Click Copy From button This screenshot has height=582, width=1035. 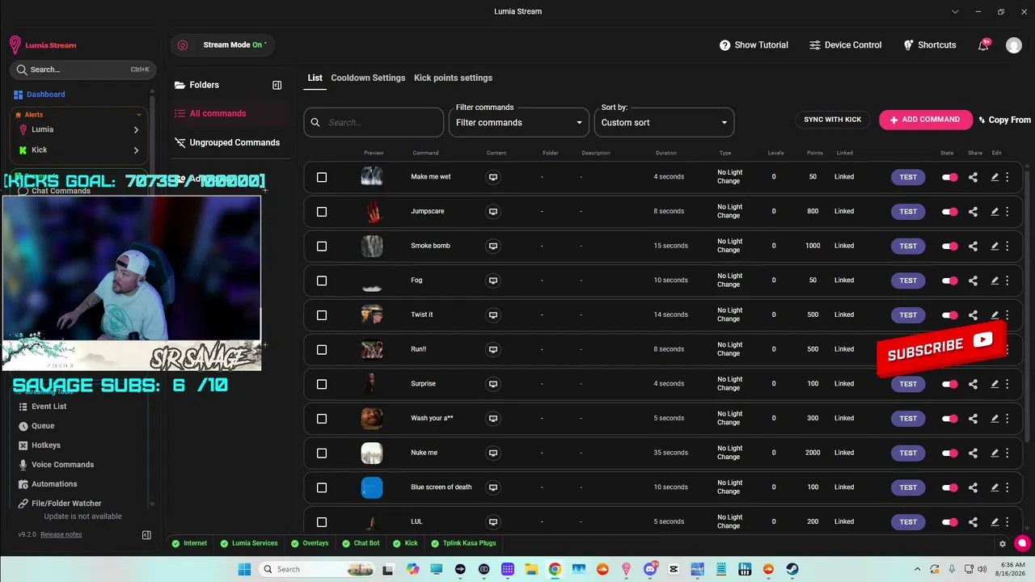click(1004, 120)
